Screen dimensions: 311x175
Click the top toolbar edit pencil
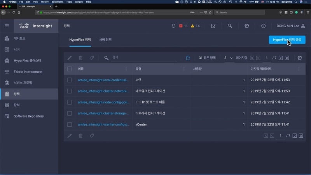(70, 58)
